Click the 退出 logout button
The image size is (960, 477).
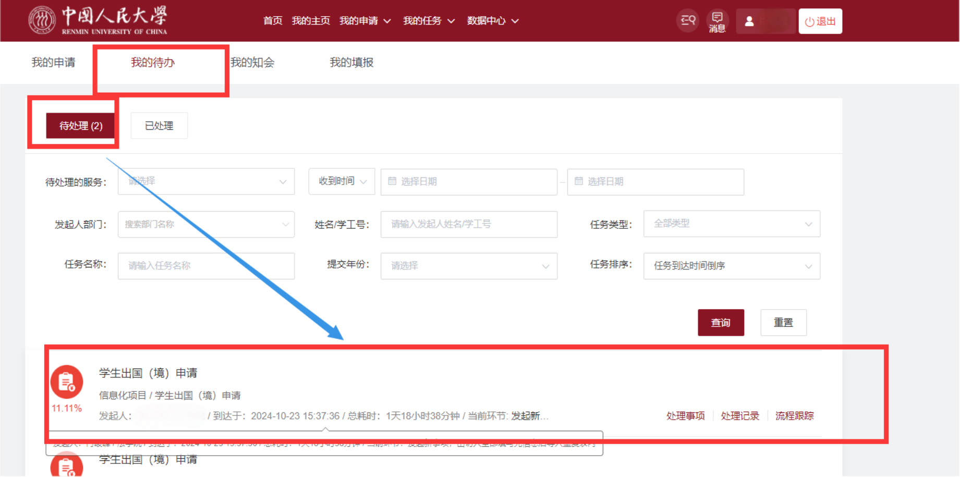[820, 21]
